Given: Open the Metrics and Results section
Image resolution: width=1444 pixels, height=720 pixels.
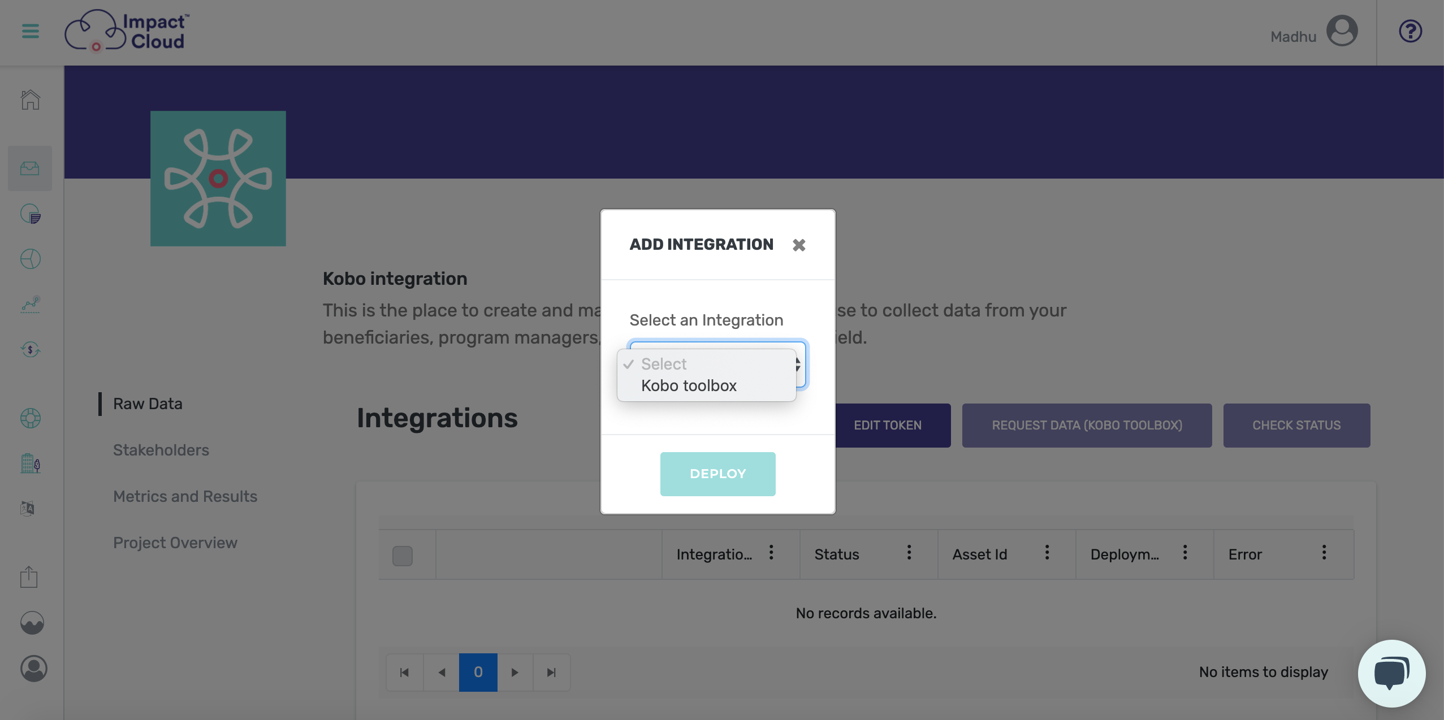Looking at the screenshot, I should point(185,497).
